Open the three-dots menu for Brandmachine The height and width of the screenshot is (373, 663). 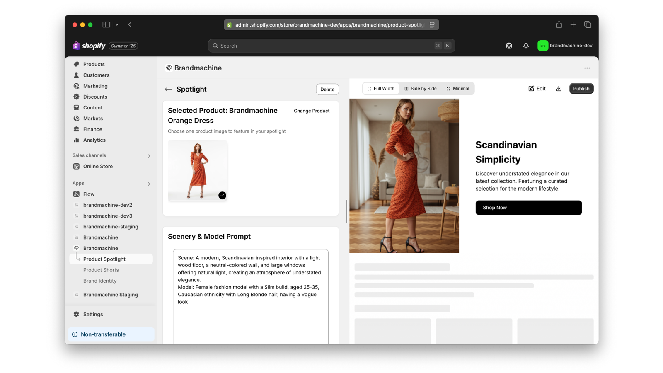point(587,68)
